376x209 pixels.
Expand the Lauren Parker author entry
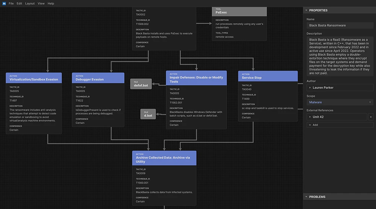tap(309, 88)
